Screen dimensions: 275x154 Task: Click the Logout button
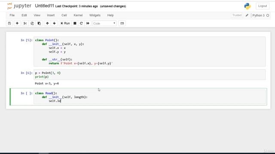[263, 6]
